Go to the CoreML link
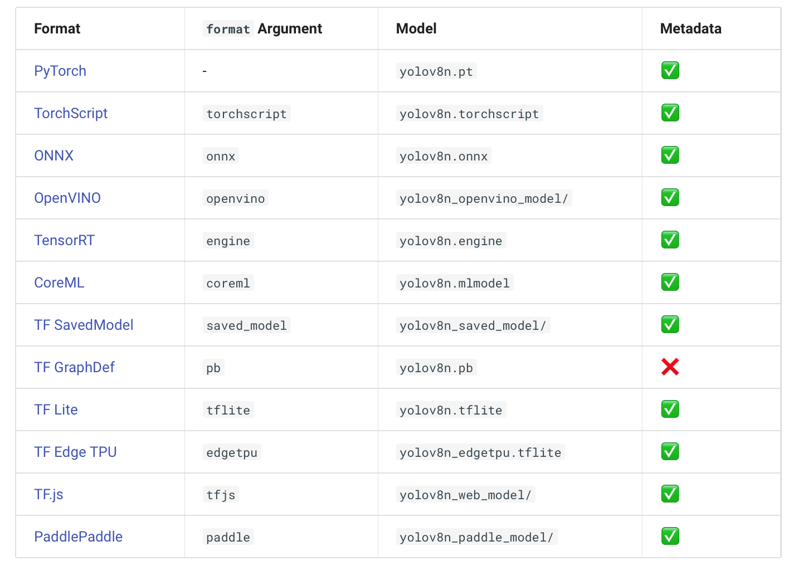 59,282
